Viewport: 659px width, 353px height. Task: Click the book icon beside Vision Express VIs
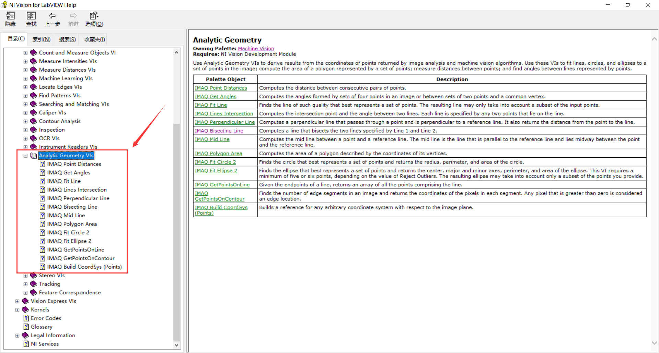[25, 301]
